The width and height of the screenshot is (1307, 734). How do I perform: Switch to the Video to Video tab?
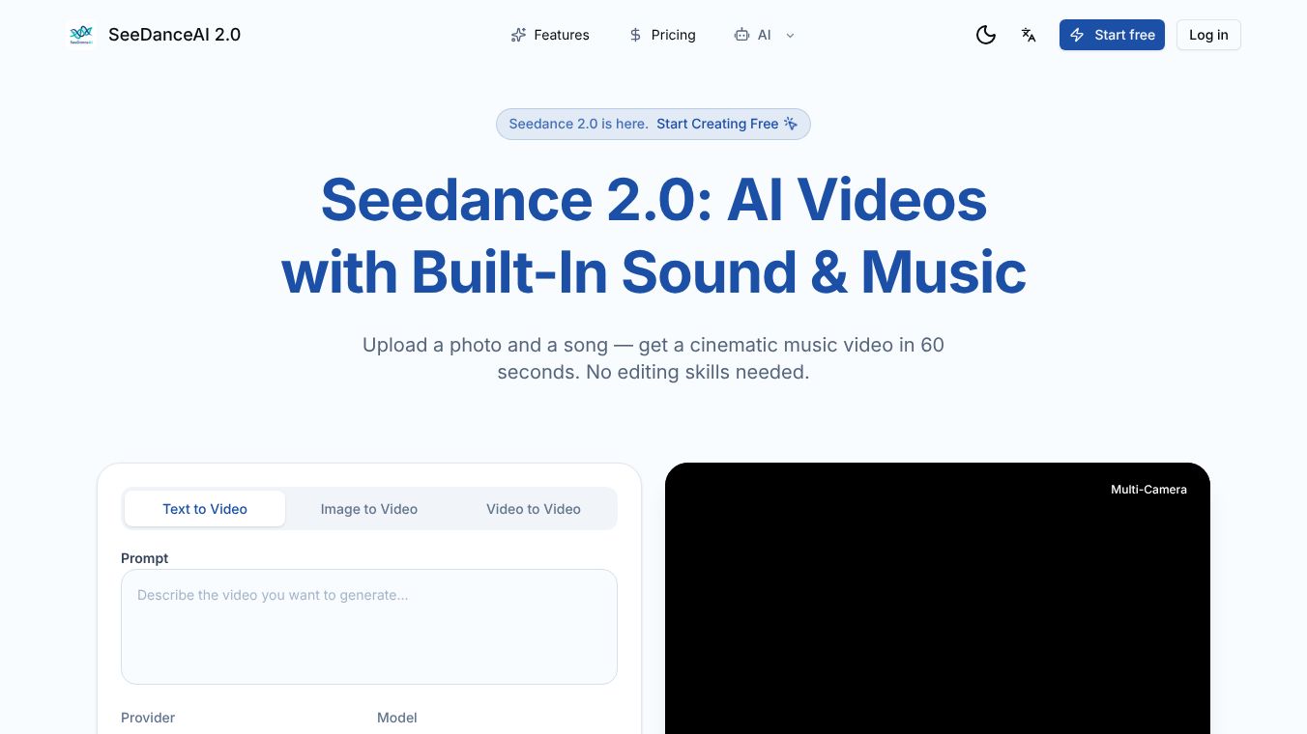coord(533,508)
